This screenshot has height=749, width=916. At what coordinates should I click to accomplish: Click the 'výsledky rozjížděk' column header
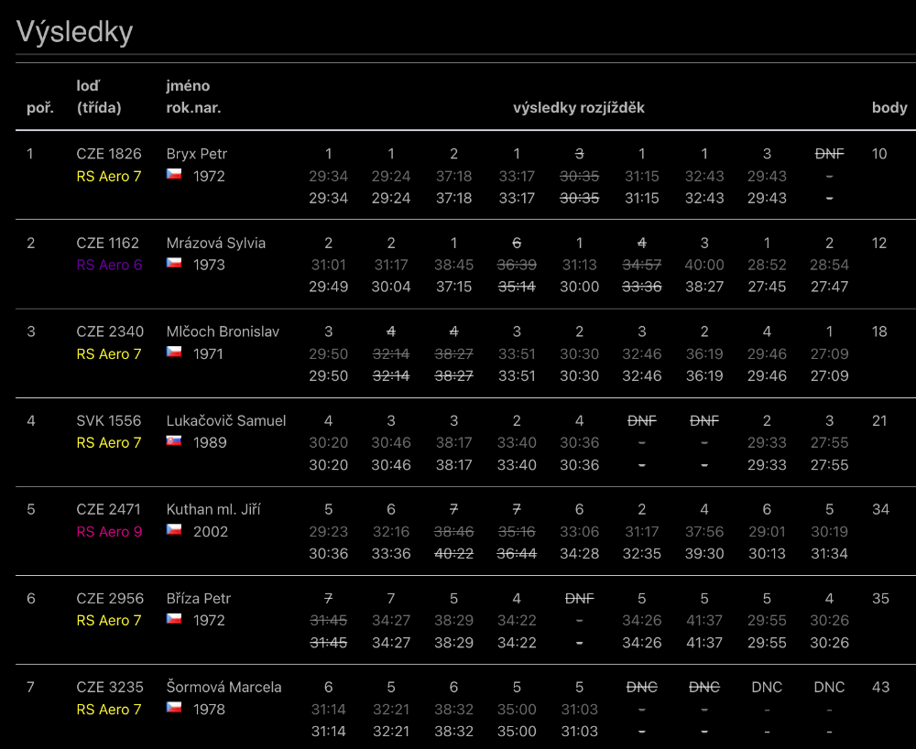[x=579, y=107]
